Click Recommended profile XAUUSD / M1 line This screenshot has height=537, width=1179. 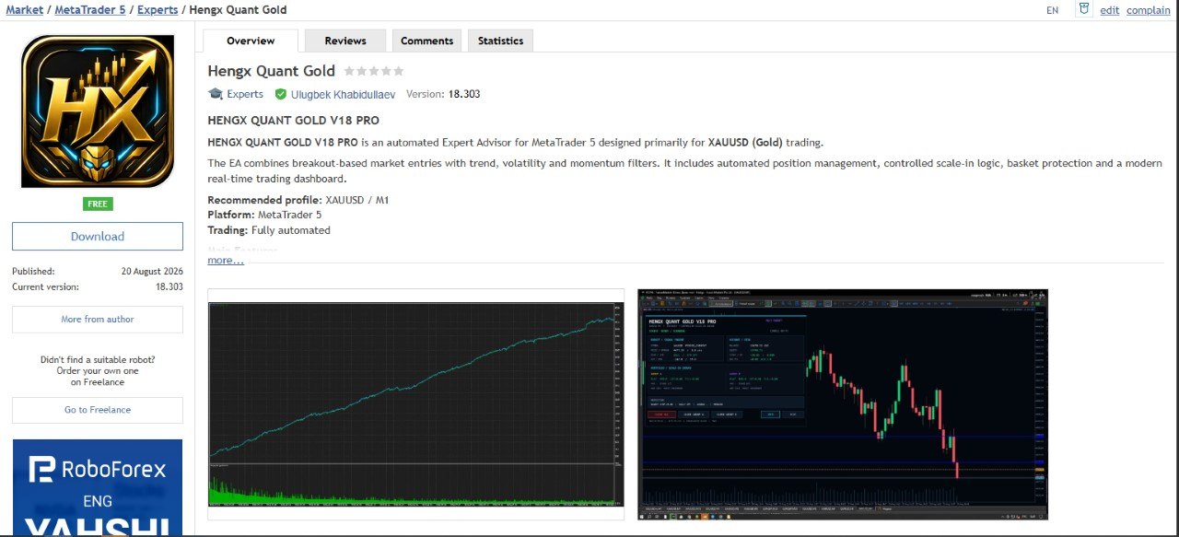coord(298,200)
